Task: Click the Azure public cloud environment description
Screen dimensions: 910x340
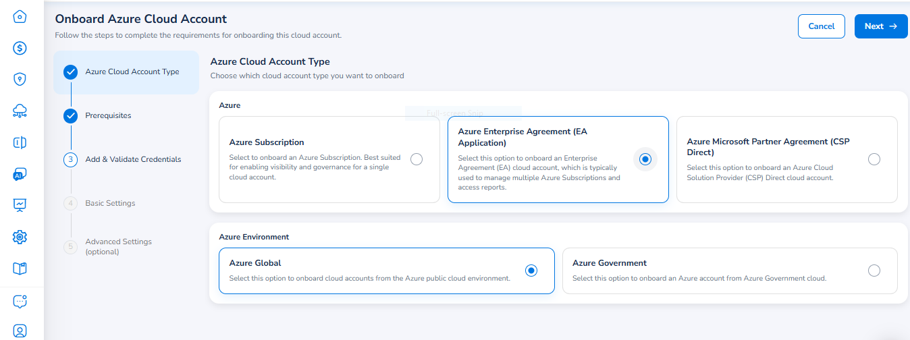Action: (x=369, y=278)
